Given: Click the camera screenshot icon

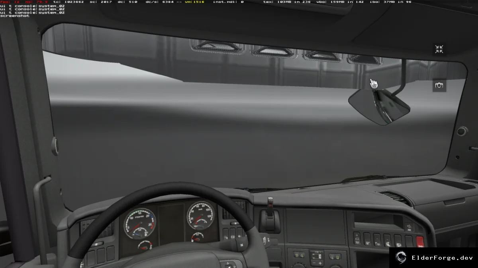Looking at the screenshot, I should point(439,85).
